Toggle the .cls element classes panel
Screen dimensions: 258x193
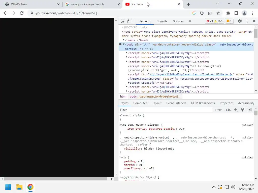pyautogui.click(x=228, y=110)
